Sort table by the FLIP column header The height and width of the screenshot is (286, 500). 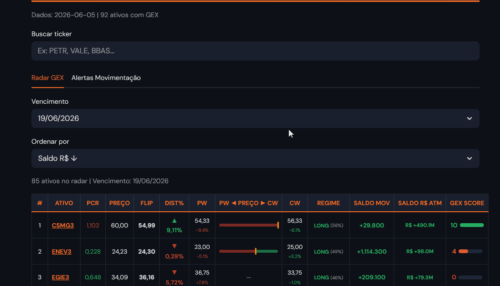coord(147,203)
